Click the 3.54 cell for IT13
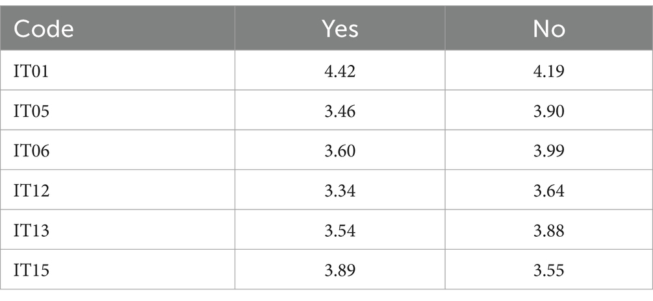Screen dimensions: 653x301 pyautogui.click(x=340, y=230)
